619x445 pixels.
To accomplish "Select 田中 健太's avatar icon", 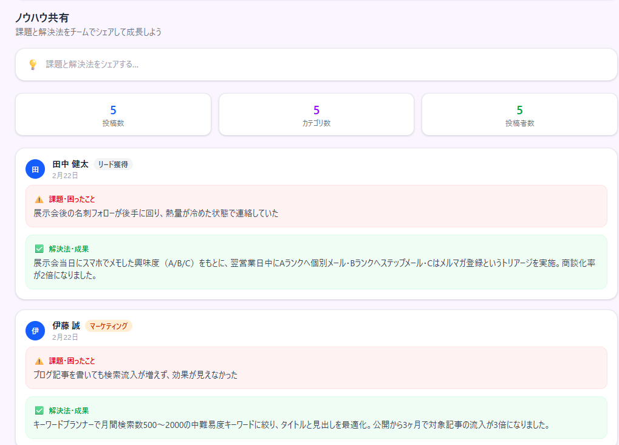I will [35, 169].
